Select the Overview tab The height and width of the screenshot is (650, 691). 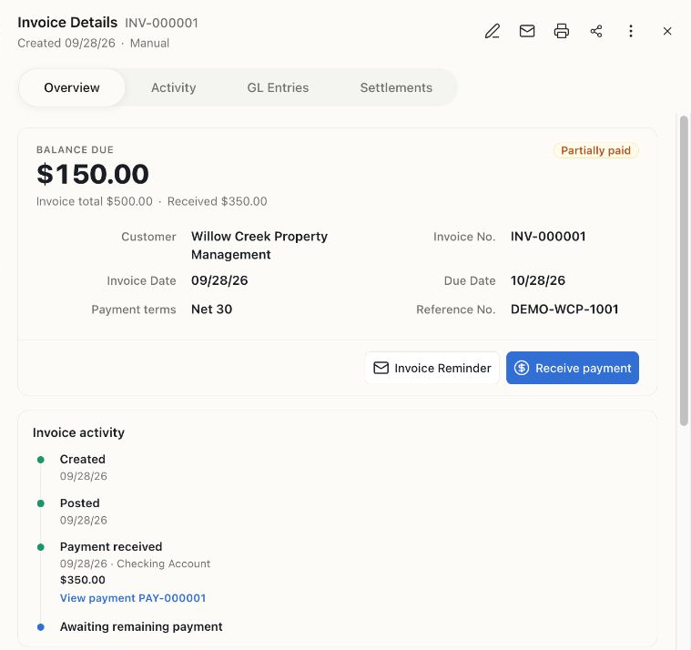pos(72,87)
